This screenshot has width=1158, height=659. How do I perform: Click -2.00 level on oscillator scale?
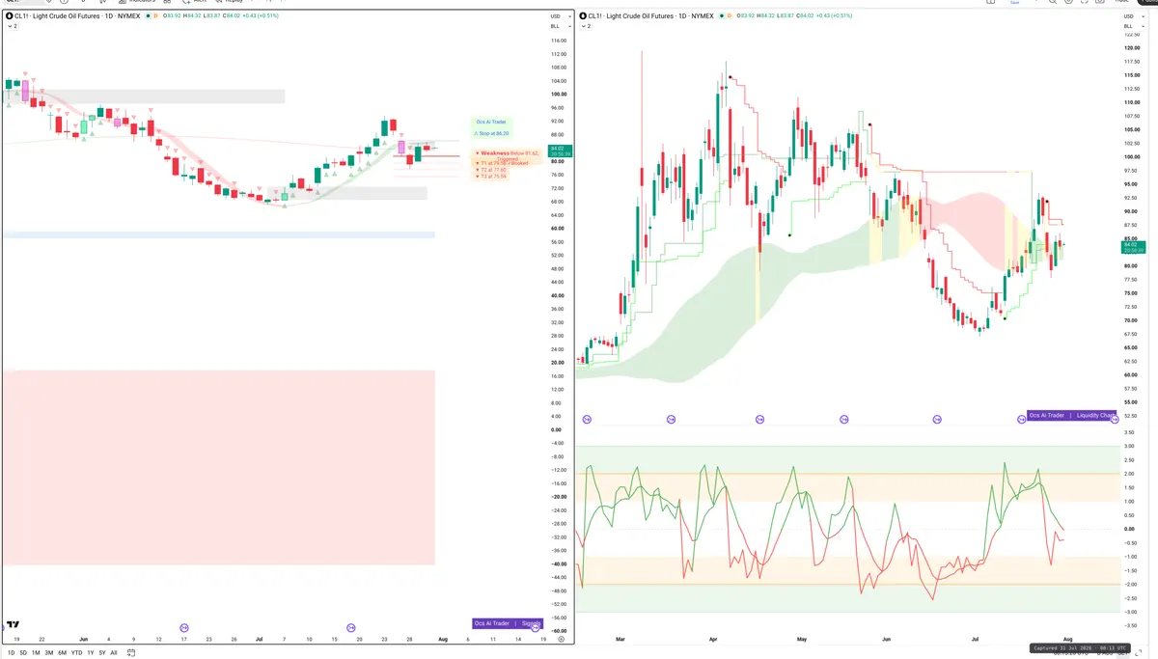(1129, 584)
